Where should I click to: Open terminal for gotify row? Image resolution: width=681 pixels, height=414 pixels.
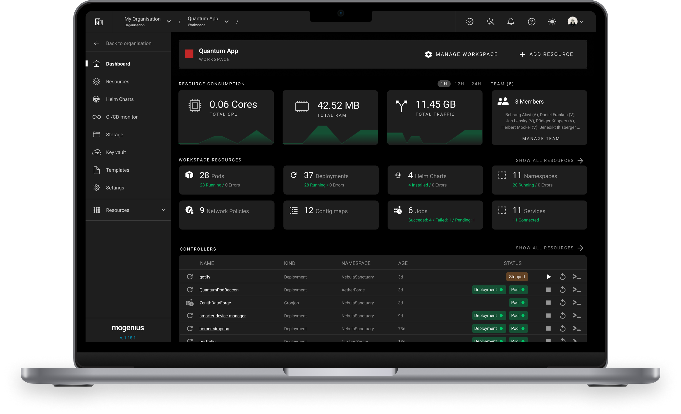click(x=576, y=277)
